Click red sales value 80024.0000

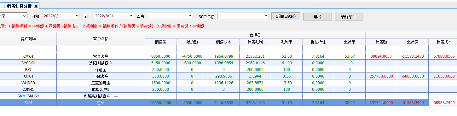[x=381, y=56]
